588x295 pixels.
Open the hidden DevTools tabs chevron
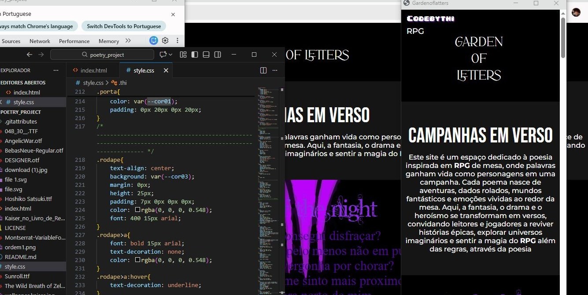pyautogui.click(x=128, y=41)
